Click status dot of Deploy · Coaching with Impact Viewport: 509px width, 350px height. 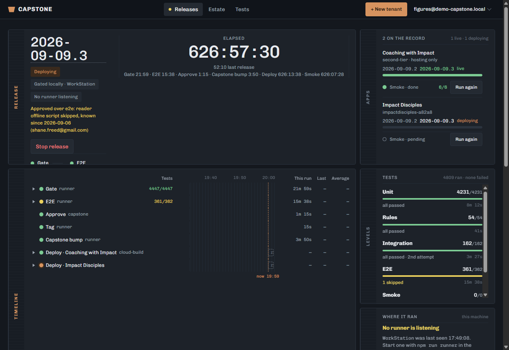tap(41, 253)
